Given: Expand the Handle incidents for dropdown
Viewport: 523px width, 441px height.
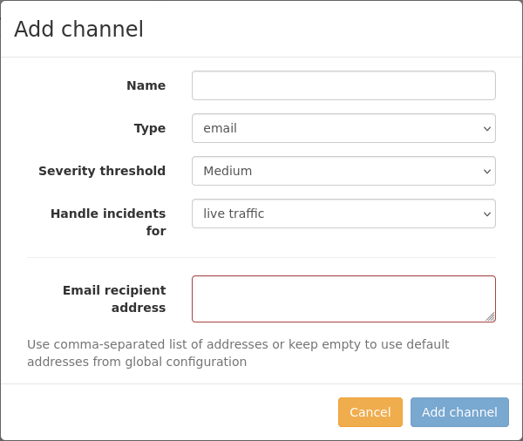Looking at the screenshot, I should (x=343, y=214).
